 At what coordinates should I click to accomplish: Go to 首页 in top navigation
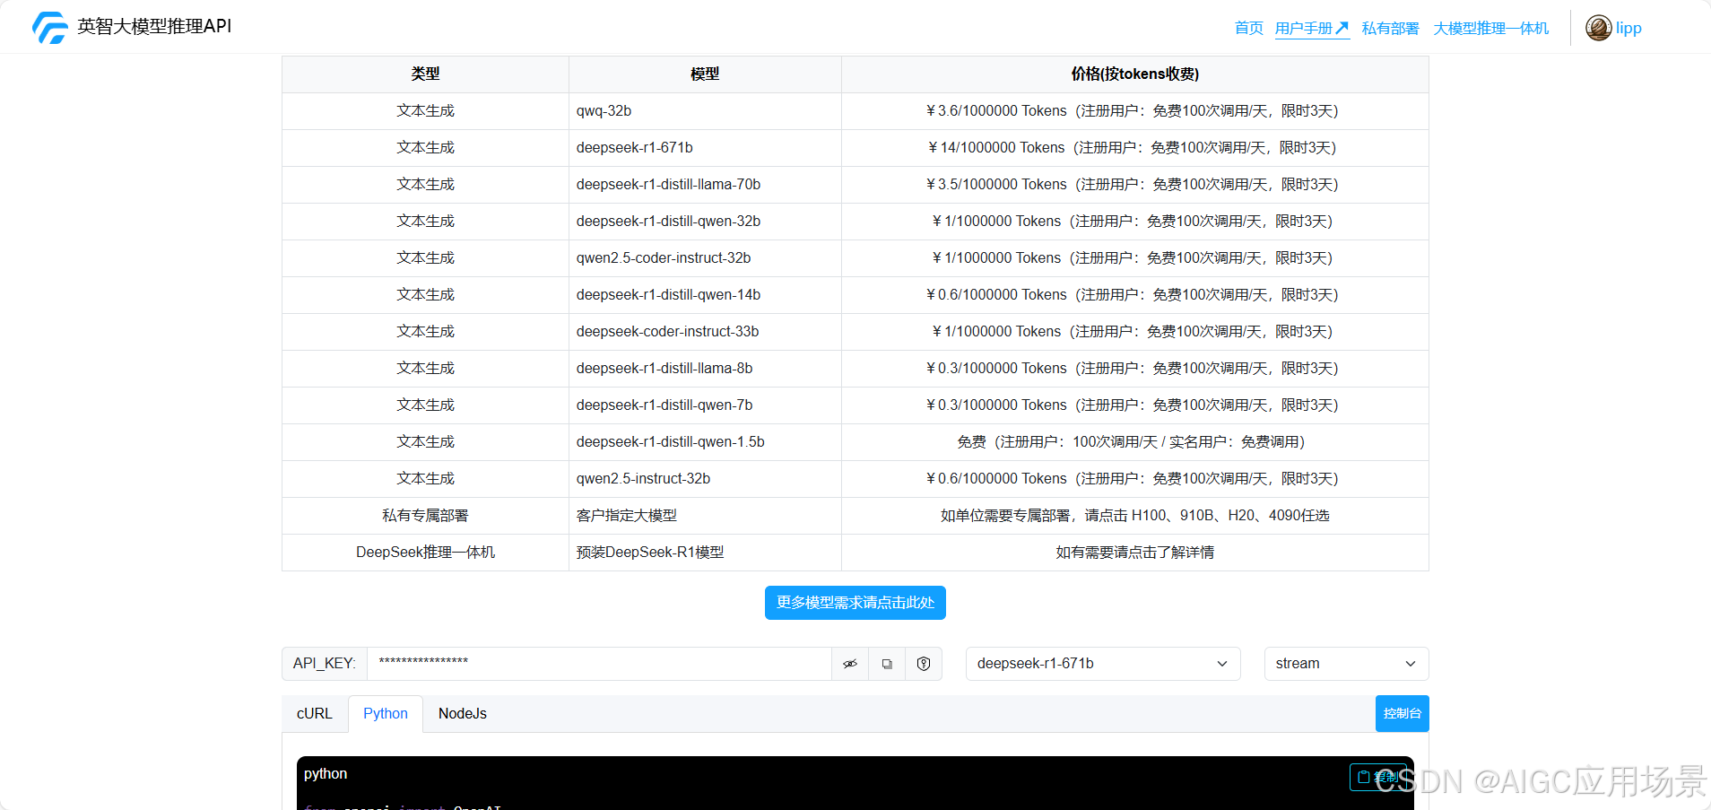click(x=1248, y=28)
